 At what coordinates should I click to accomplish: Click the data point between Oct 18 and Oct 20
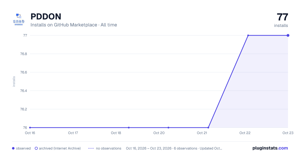click(x=129, y=128)
